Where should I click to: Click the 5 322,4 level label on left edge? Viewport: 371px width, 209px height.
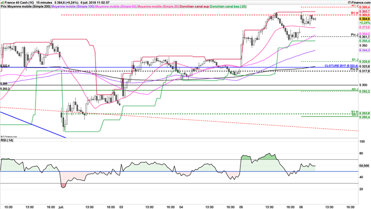pos(5,66)
